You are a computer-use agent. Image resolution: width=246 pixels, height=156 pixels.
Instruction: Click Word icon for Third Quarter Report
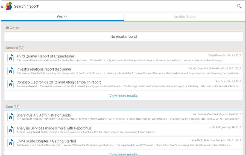coord(10,58)
